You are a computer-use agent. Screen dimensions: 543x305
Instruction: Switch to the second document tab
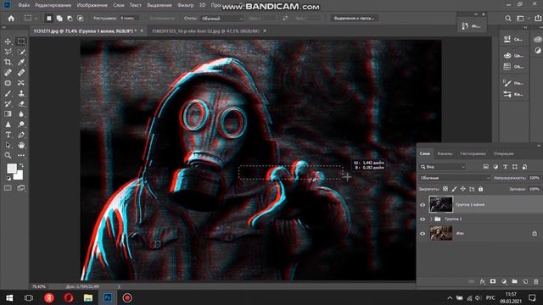[205, 31]
